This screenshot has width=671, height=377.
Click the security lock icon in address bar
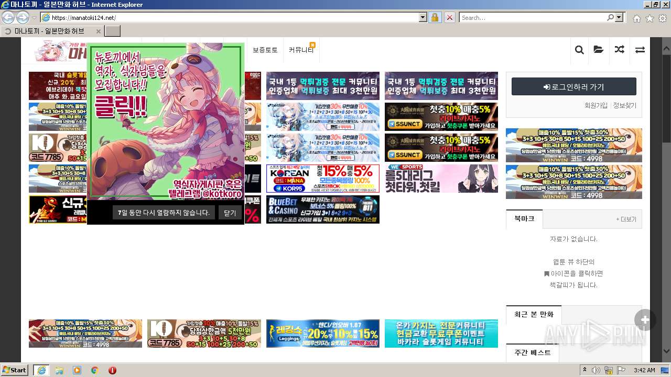click(435, 17)
